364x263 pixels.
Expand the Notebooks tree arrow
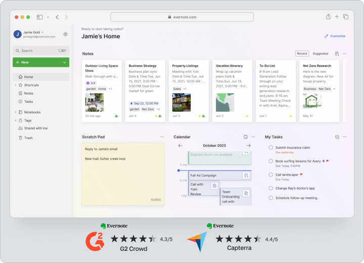pyautogui.click(x=16, y=112)
